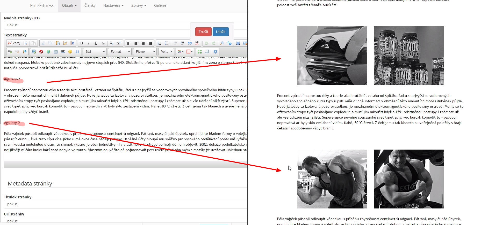The image size is (481, 225).
Task: Create DIV container
Action: [x=197, y=43]
